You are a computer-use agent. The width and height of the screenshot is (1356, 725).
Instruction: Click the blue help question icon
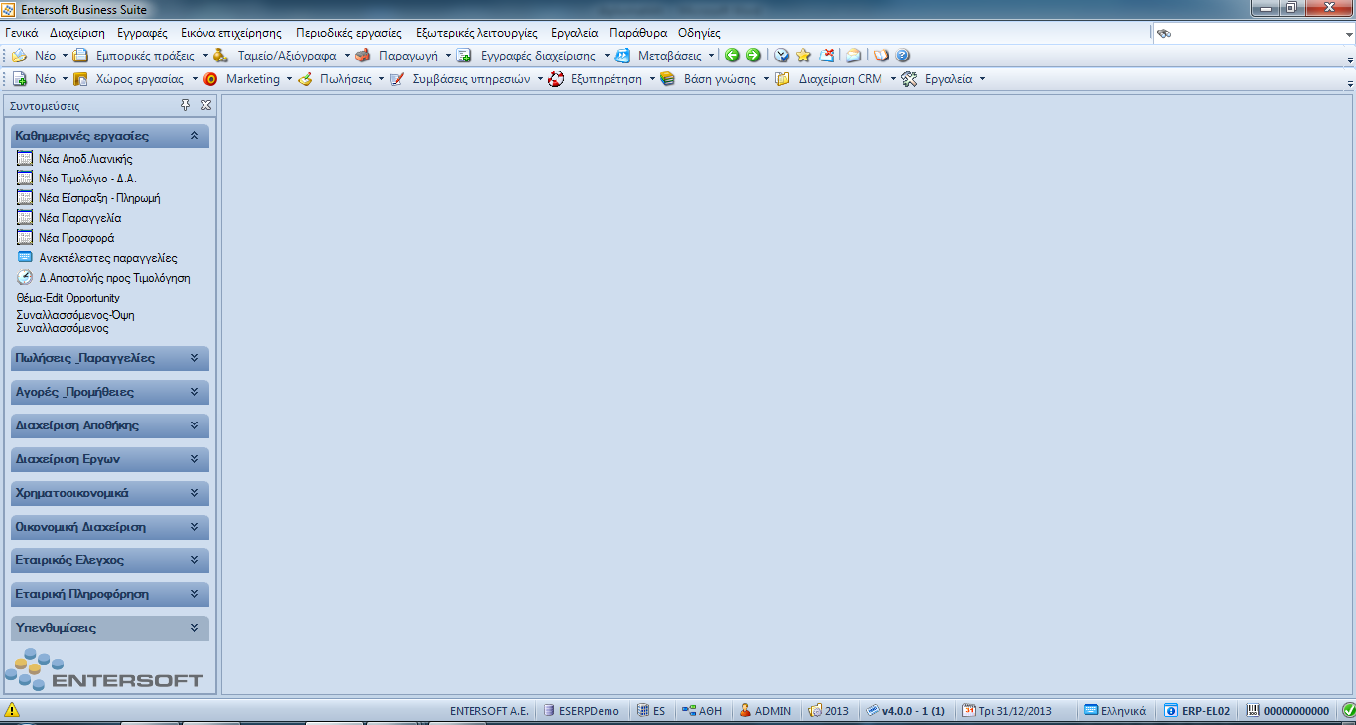[903, 56]
